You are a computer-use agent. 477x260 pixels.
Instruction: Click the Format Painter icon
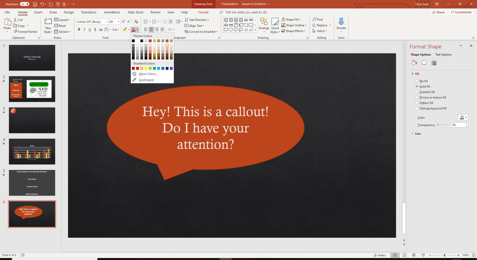[x=15, y=32]
